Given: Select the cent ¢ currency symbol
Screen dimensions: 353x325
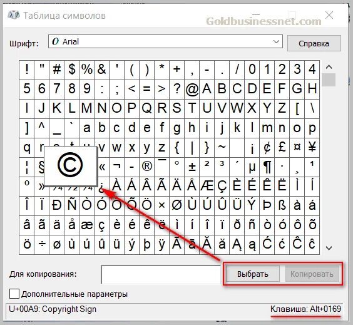Looking at the screenshot, I should (267, 148).
